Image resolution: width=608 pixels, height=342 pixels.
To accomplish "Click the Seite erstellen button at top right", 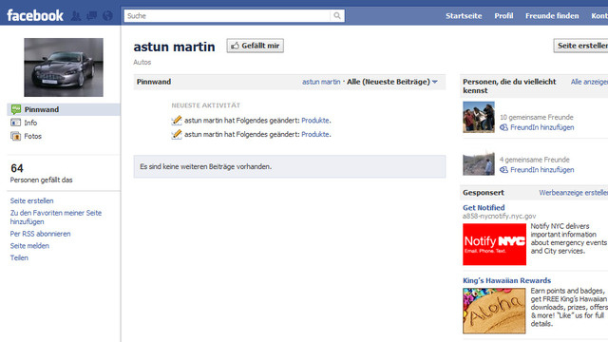I will tap(580, 46).
